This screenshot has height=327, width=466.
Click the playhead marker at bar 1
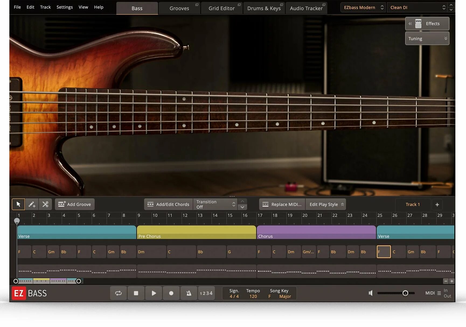click(17, 221)
